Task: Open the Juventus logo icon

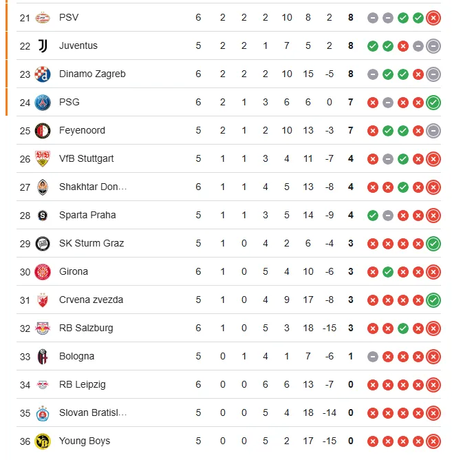Action: (43, 46)
